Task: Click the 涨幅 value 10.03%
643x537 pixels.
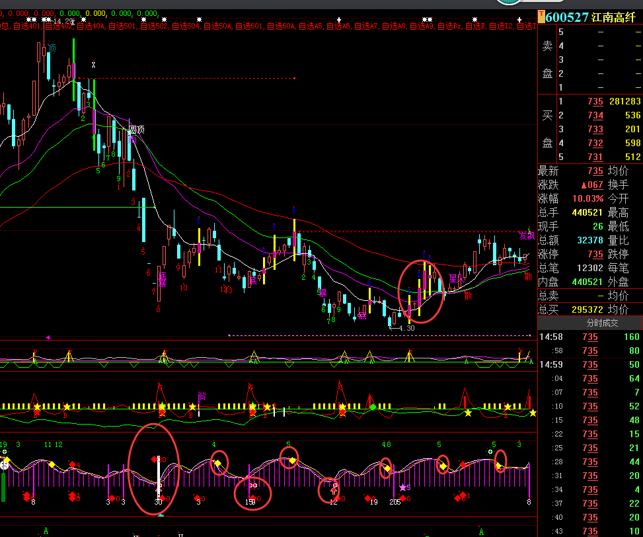Action: click(x=587, y=198)
